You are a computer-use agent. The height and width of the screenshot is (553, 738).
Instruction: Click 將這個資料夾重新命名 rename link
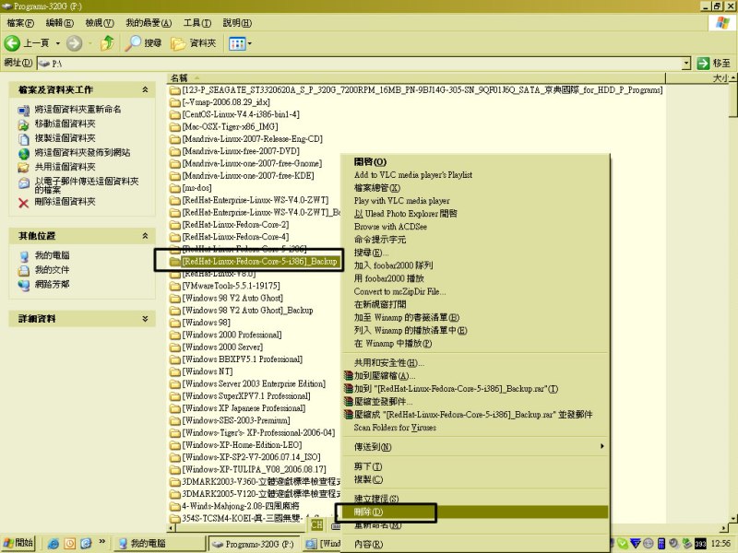pyautogui.click(x=77, y=109)
